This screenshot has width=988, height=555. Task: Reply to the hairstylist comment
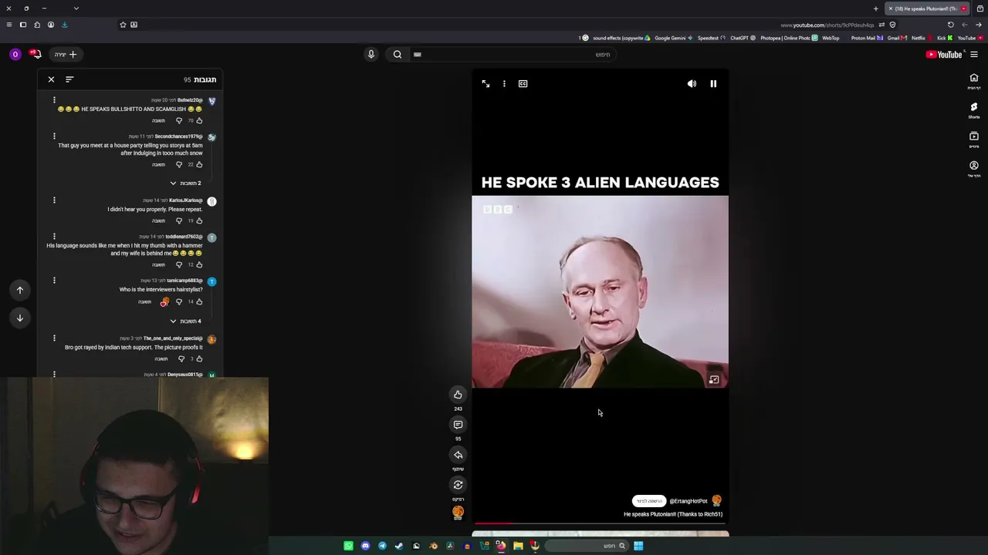(144, 302)
